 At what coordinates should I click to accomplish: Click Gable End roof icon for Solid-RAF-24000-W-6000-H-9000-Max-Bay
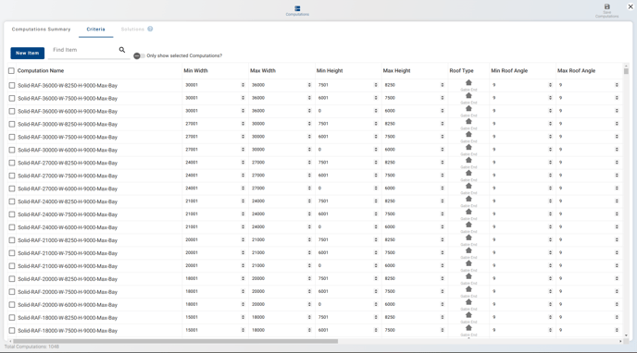tap(468, 225)
